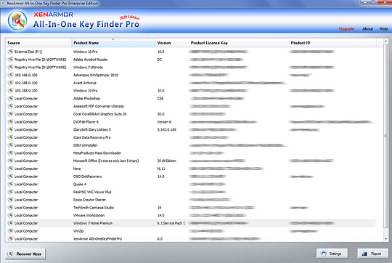Sort entries by Version column header

(172, 43)
